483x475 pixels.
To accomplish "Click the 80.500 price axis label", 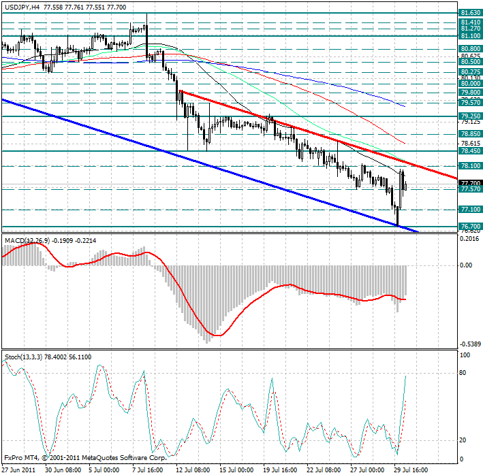I will tap(471, 61).
